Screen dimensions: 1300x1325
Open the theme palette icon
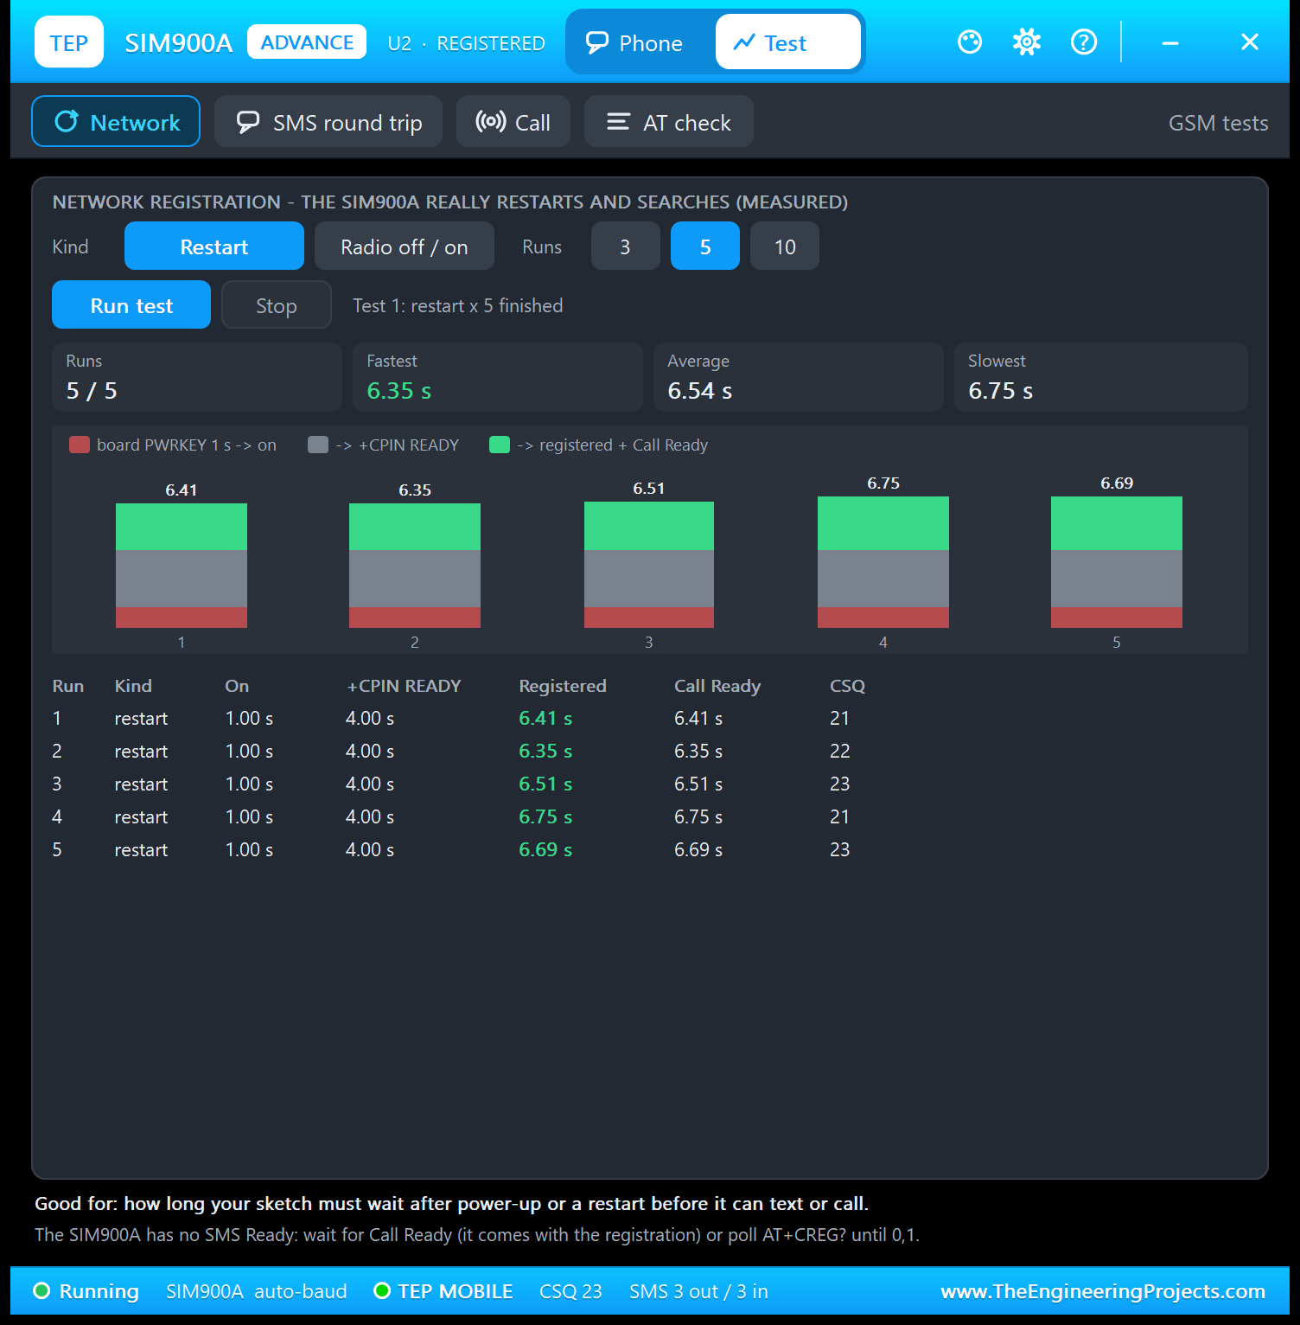[x=970, y=42]
